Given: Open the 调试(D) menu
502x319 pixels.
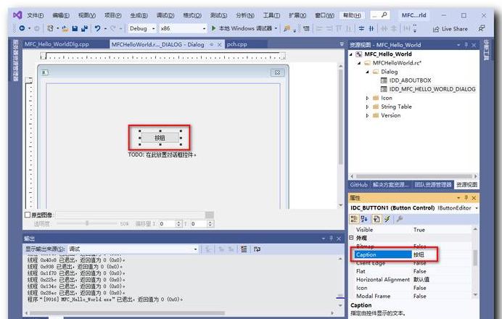Looking at the screenshot, I should point(165,15).
